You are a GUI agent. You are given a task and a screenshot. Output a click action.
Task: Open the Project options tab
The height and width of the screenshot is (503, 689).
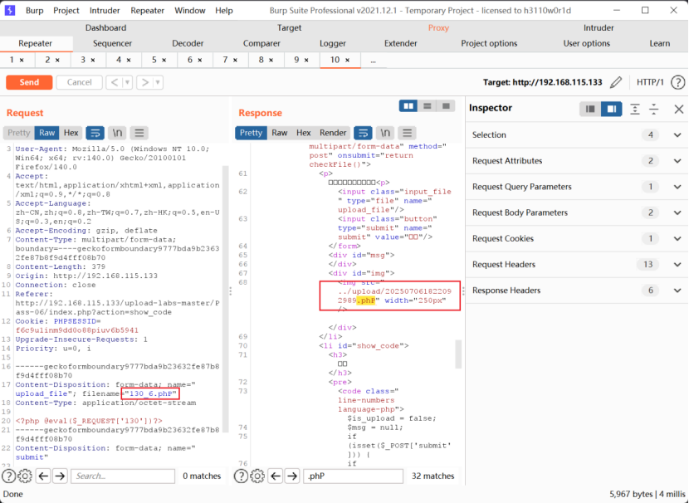(x=489, y=43)
